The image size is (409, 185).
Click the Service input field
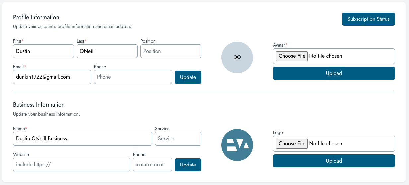(178, 139)
